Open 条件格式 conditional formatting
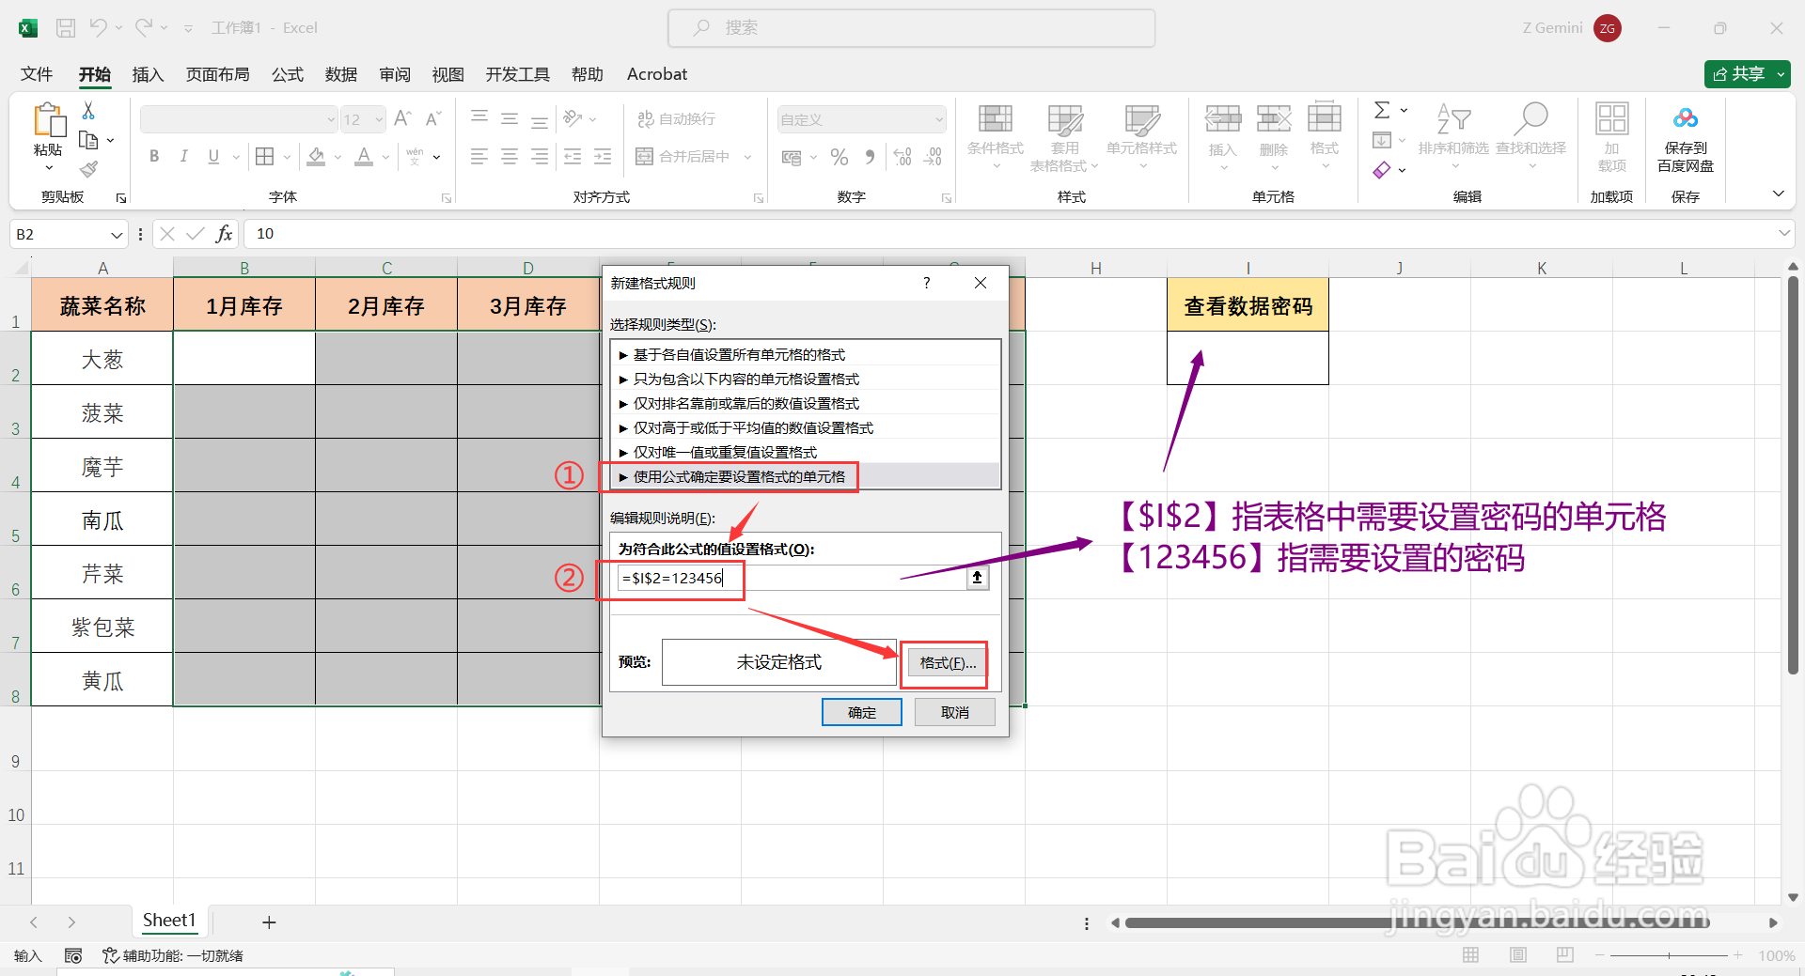 [996, 137]
